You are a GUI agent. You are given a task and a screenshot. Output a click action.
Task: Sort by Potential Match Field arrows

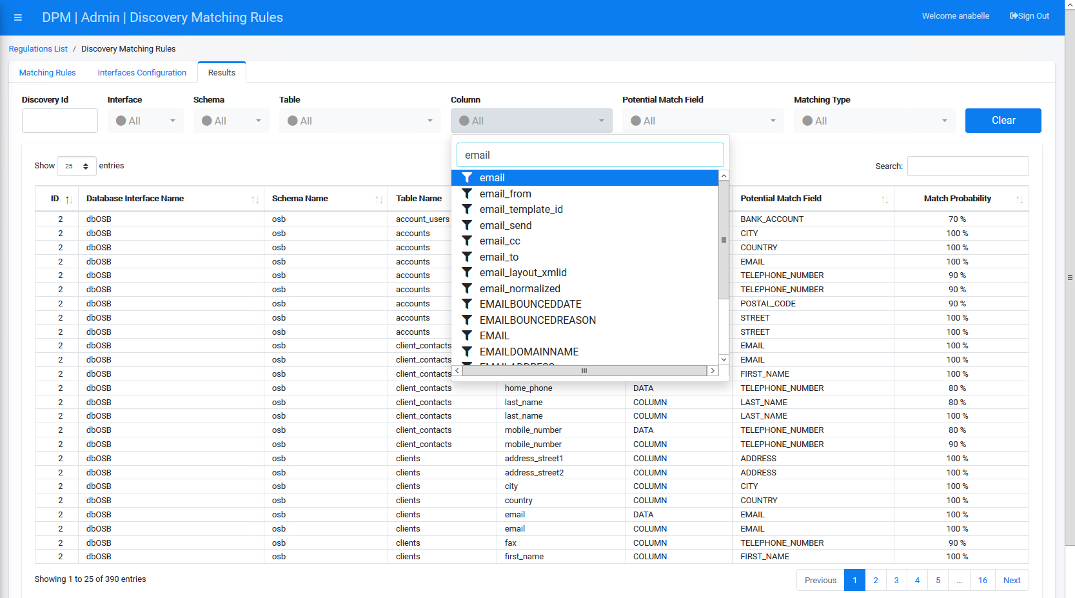[885, 199]
